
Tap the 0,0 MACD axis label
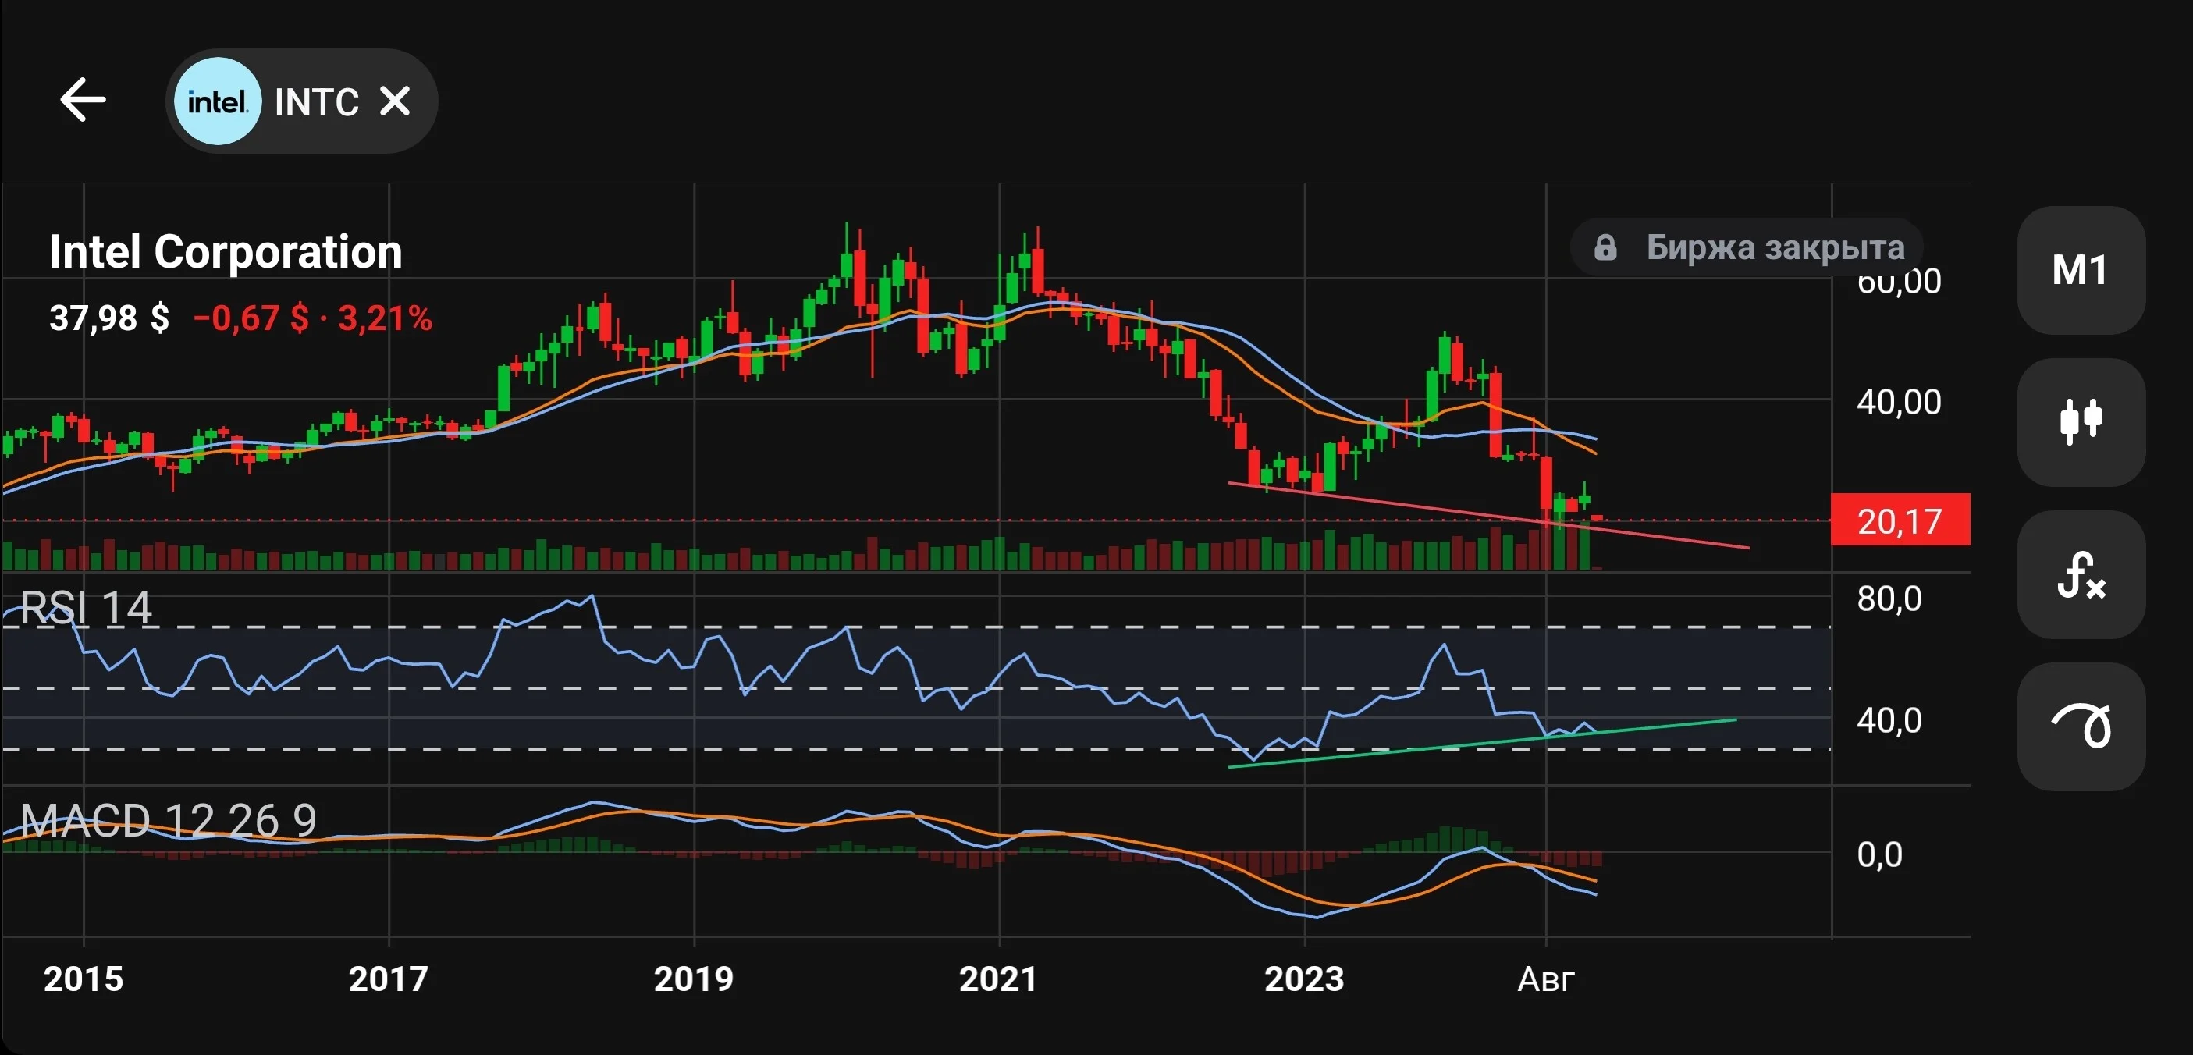(1880, 854)
